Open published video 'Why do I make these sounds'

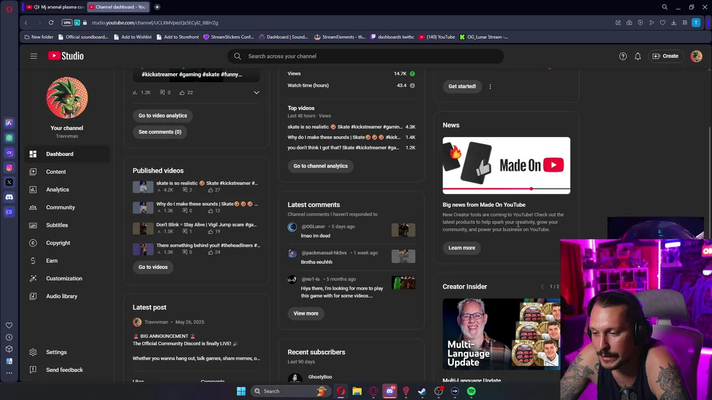(206, 204)
